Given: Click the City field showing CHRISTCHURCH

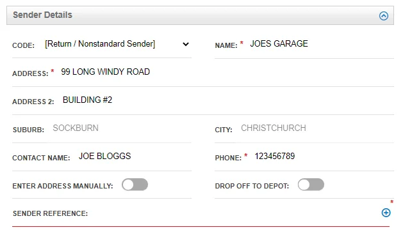Looking at the screenshot, I should (x=317, y=128).
